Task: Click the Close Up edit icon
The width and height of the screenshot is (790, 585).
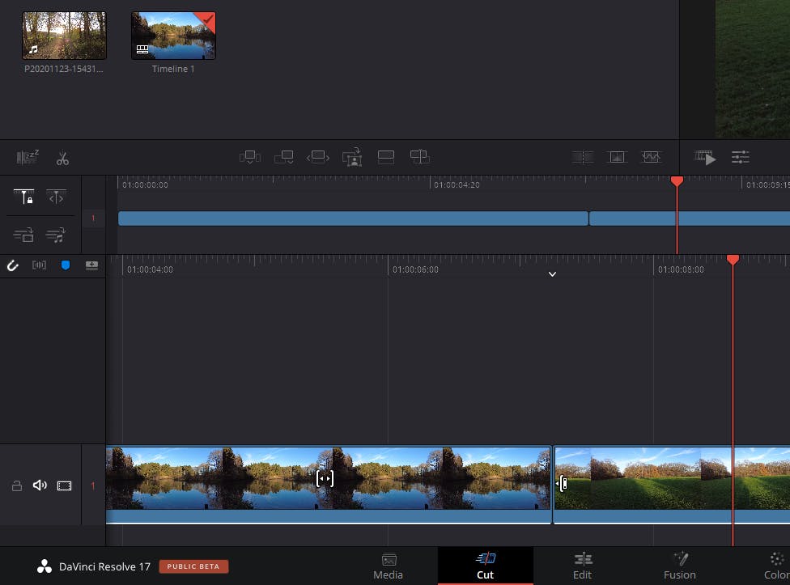Action: pyautogui.click(x=352, y=158)
